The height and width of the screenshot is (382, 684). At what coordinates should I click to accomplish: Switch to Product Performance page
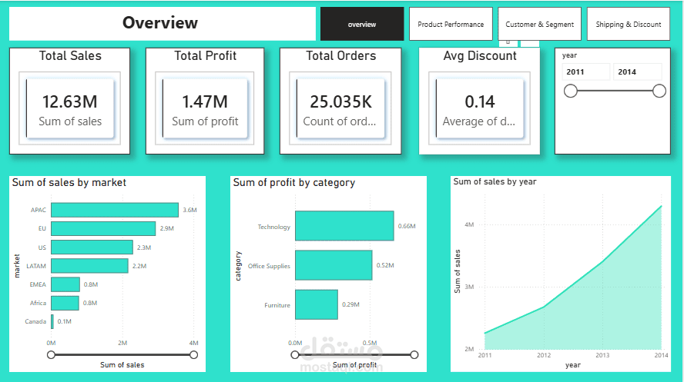[451, 24]
